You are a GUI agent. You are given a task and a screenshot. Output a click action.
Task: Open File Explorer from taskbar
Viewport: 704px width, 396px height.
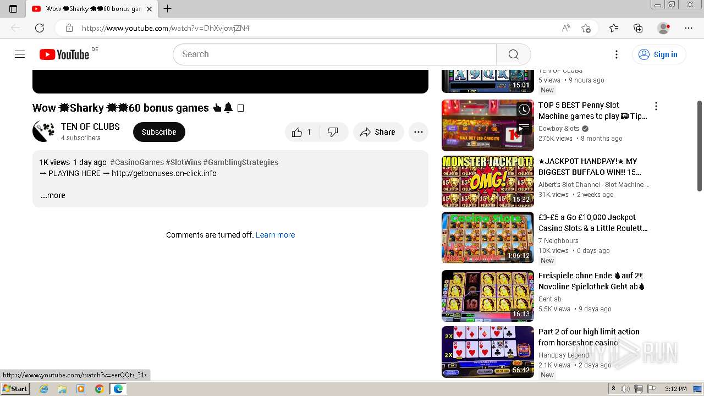coord(62,389)
